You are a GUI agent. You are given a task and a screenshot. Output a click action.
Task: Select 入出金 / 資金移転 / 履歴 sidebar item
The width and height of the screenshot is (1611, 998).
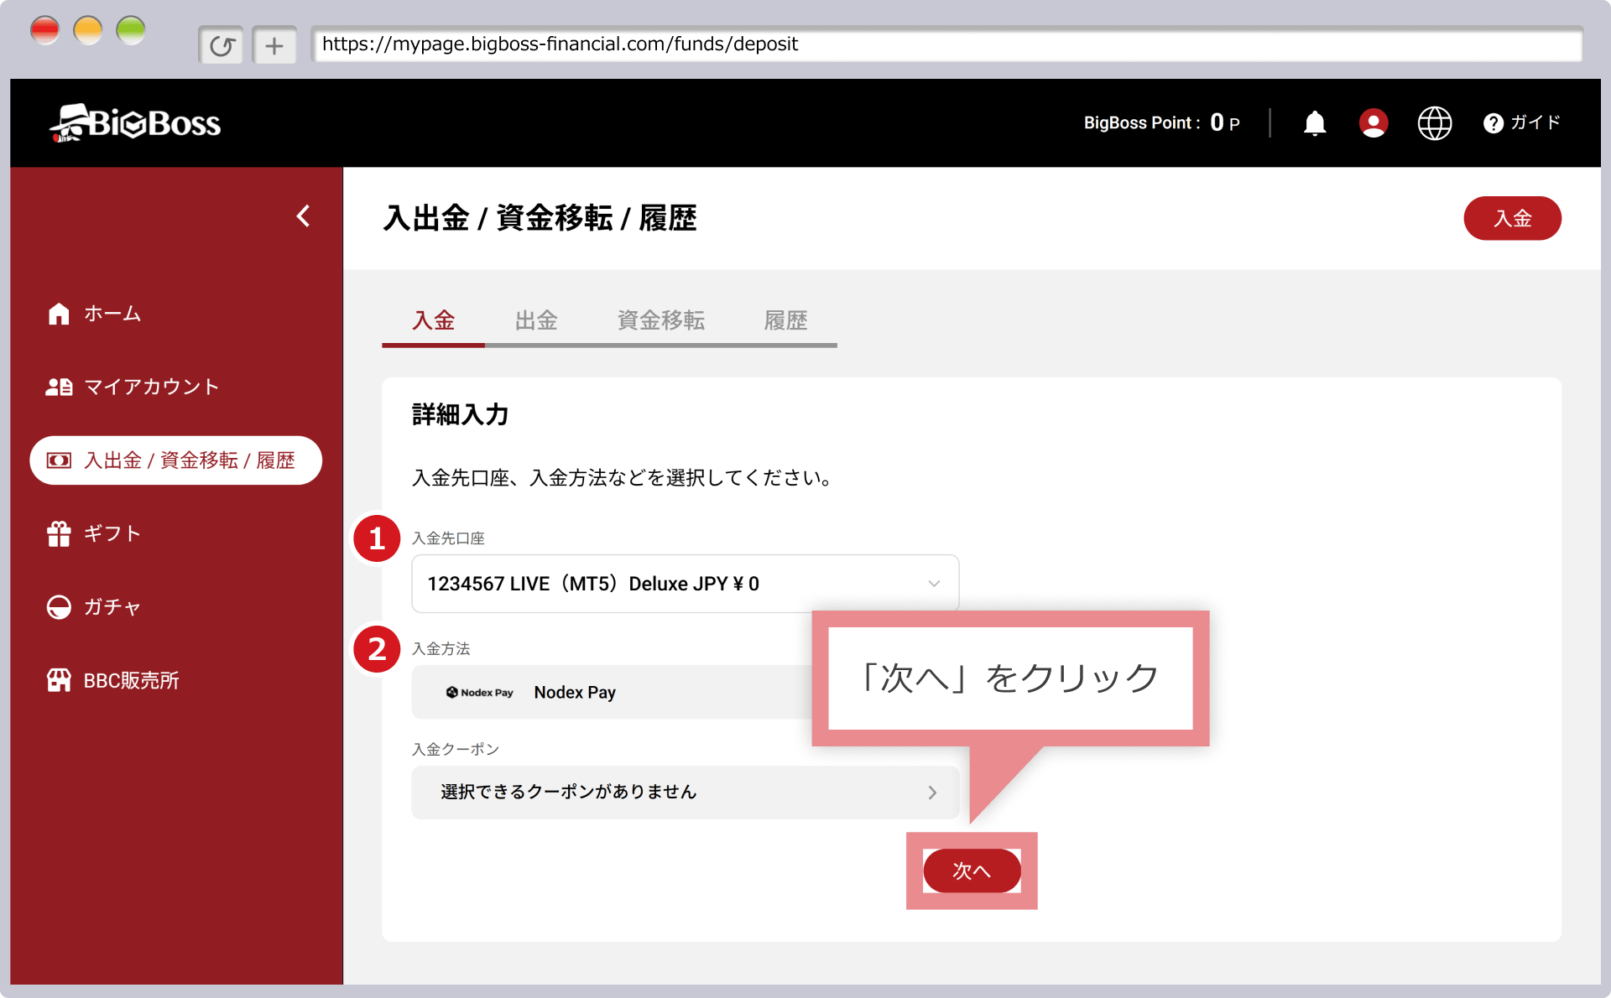click(x=176, y=460)
